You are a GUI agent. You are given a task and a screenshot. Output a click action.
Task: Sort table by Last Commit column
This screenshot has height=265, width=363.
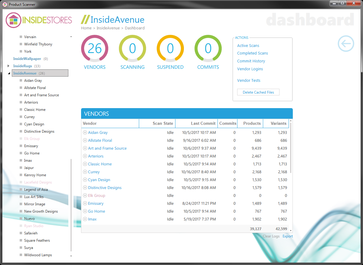click(196, 123)
